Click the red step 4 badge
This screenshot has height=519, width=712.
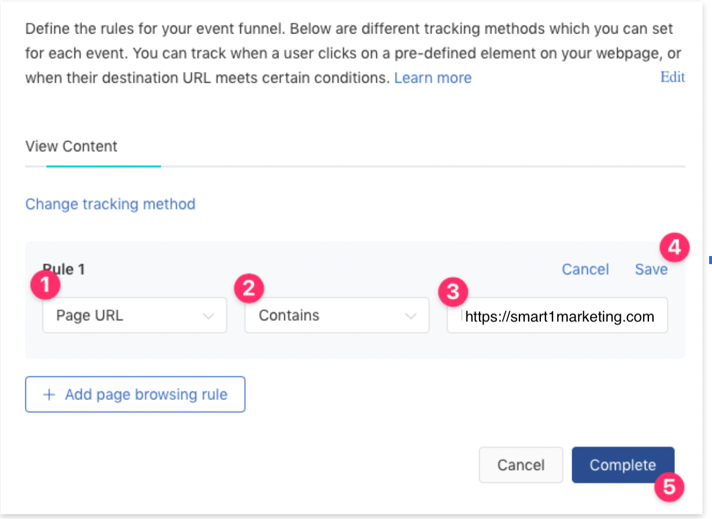click(x=674, y=248)
